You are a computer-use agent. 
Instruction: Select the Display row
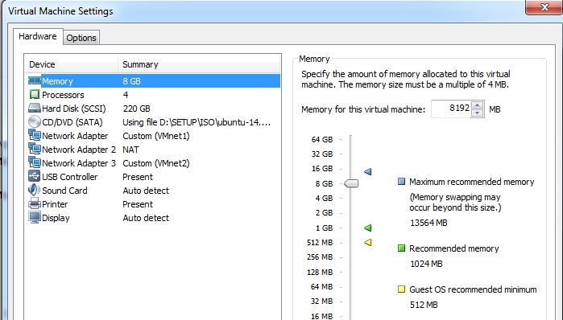pos(153,218)
